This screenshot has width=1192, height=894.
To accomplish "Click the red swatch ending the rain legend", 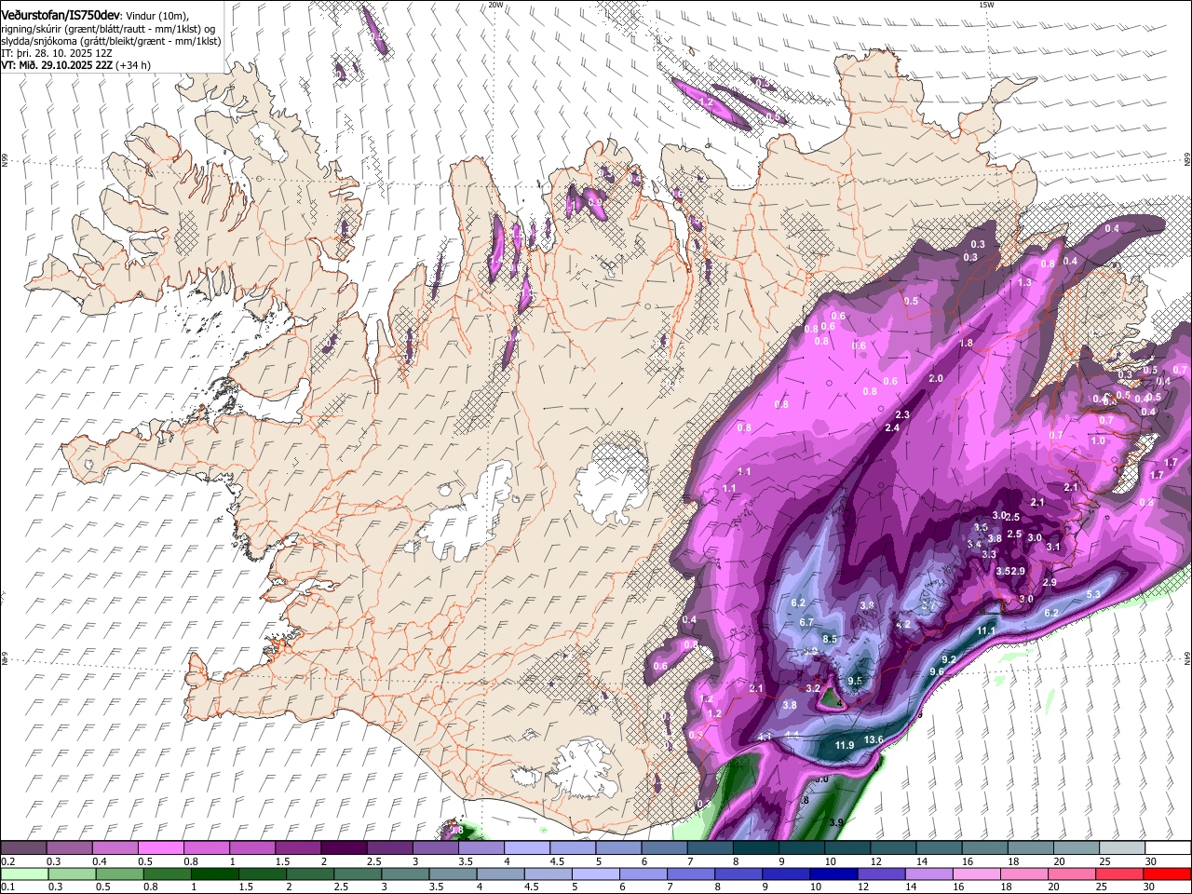I will tap(1166, 874).
